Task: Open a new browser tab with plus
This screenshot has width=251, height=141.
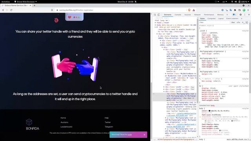Action: click(x=35, y=5)
